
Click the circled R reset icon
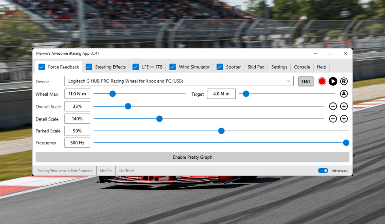[x=344, y=81]
